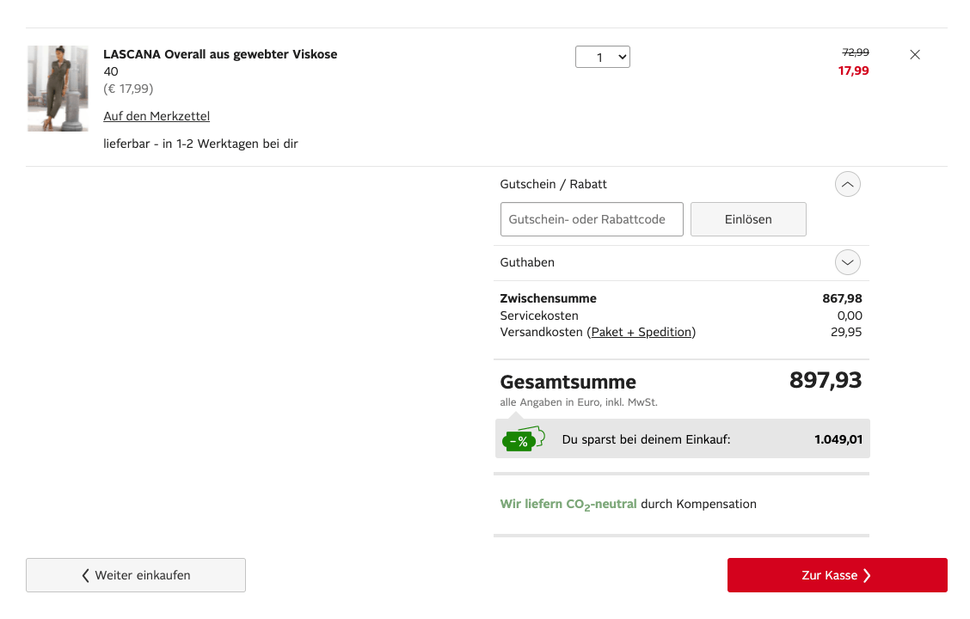This screenshot has width=970, height=619.
Task: Click the LASCANA Overall aus gewebter Viskose title
Action: click(220, 54)
